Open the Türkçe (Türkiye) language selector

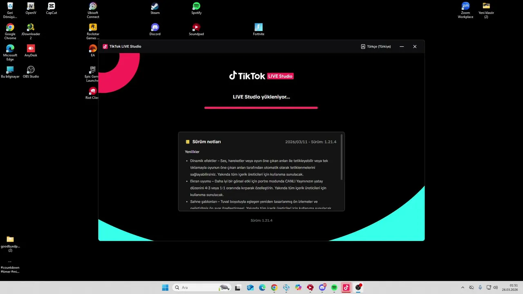tap(376, 47)
